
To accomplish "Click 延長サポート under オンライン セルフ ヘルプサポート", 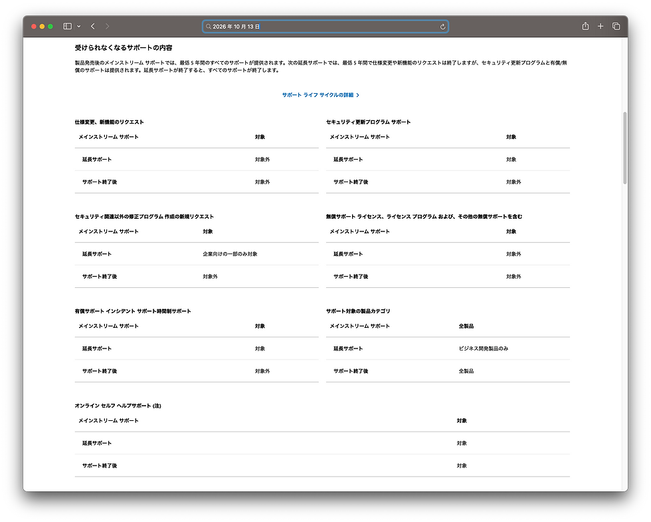I will tap(97, 443).
